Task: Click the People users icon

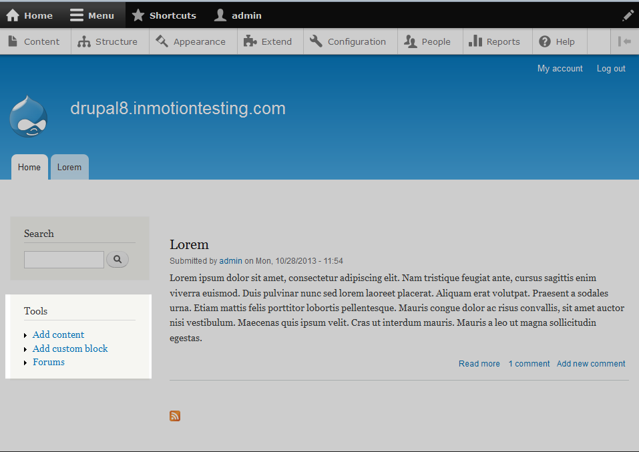Action: (x=411, y=41)
